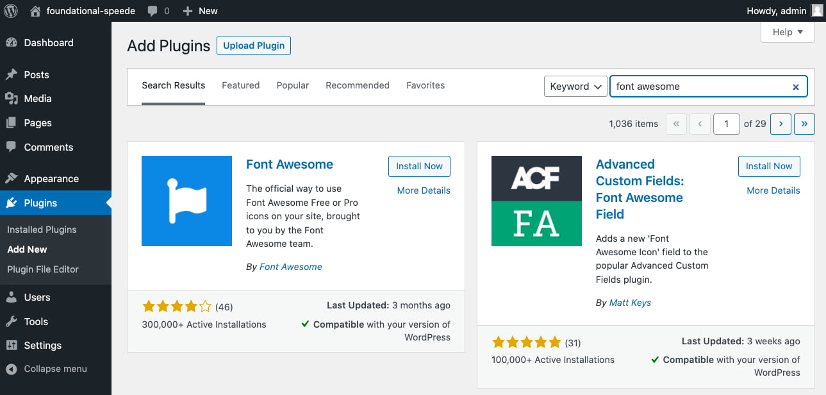Click the Settings sliders icon

[x=12, y=346]
